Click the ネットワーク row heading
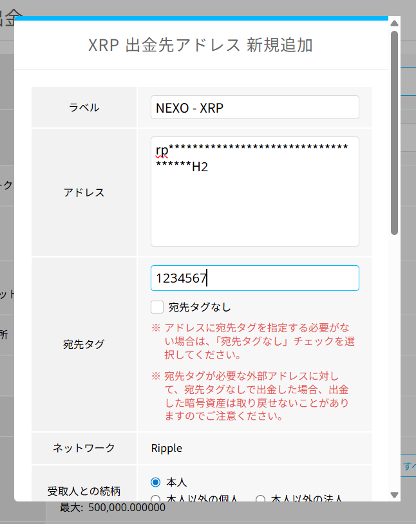This screenshot has height=524, width=416. click(84, 448)
